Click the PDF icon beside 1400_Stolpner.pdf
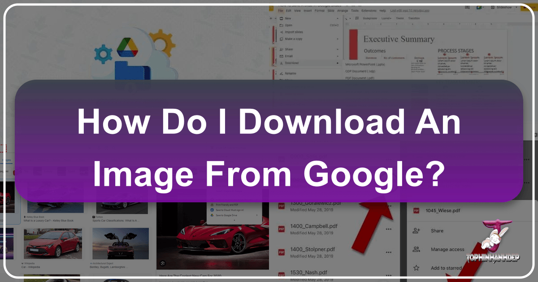538x282 pixels. pos(281,251)
